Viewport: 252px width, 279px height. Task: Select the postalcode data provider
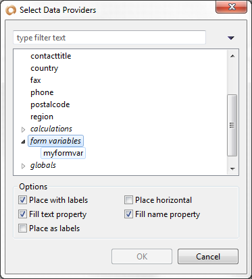click(x=50, y=104)
